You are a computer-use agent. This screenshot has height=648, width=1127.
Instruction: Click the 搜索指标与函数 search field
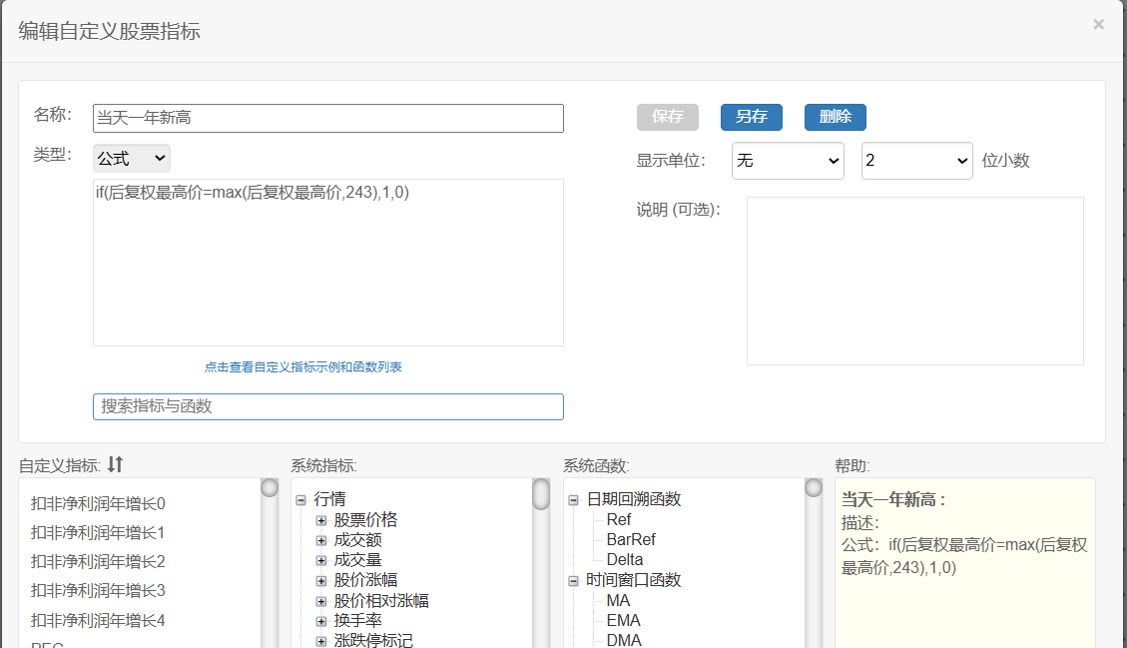click(327, 406)
